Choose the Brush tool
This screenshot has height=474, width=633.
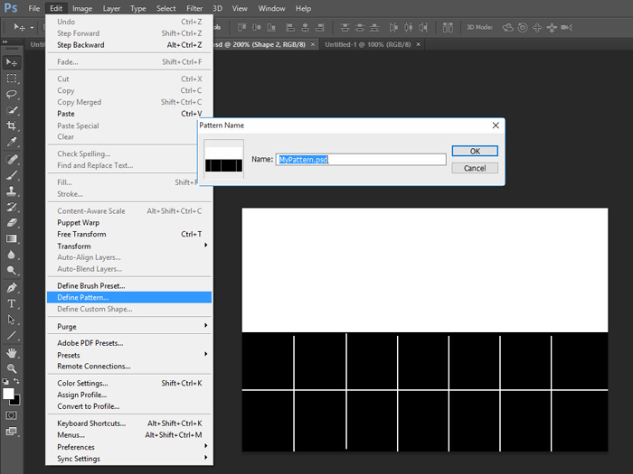(x=12, y=174)
